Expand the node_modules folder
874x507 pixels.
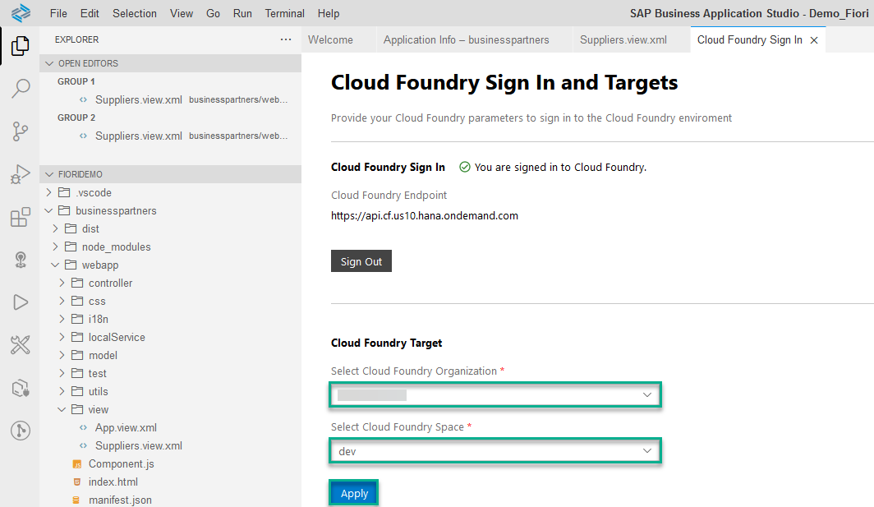55,247
